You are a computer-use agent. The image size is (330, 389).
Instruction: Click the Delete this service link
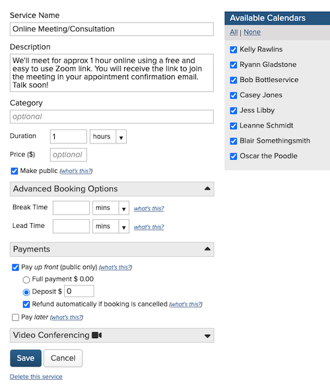coord(36,376)
